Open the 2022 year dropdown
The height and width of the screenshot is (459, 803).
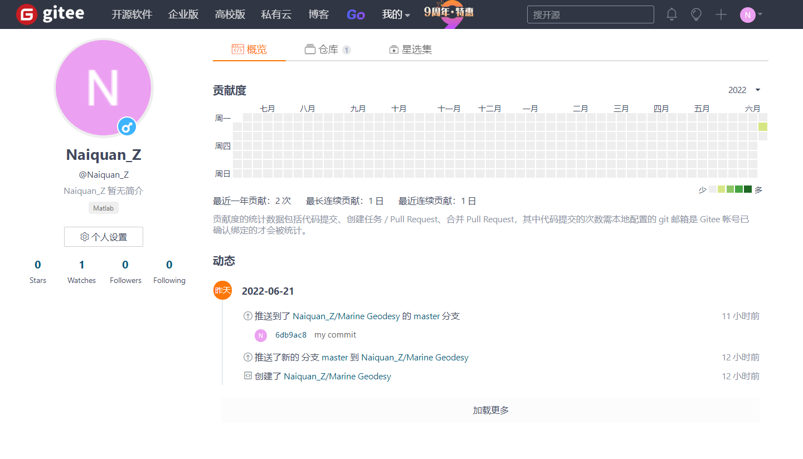click(744, 90)
